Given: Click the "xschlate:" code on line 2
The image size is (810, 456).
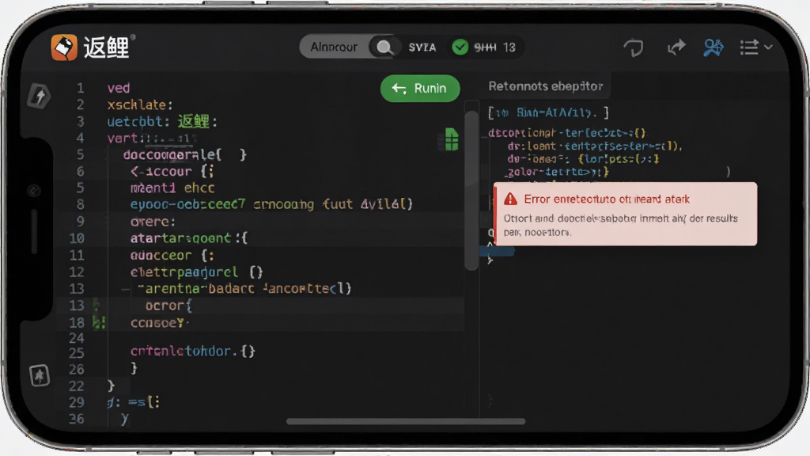Looking at the screenshot, I should (x=140, y=105).
